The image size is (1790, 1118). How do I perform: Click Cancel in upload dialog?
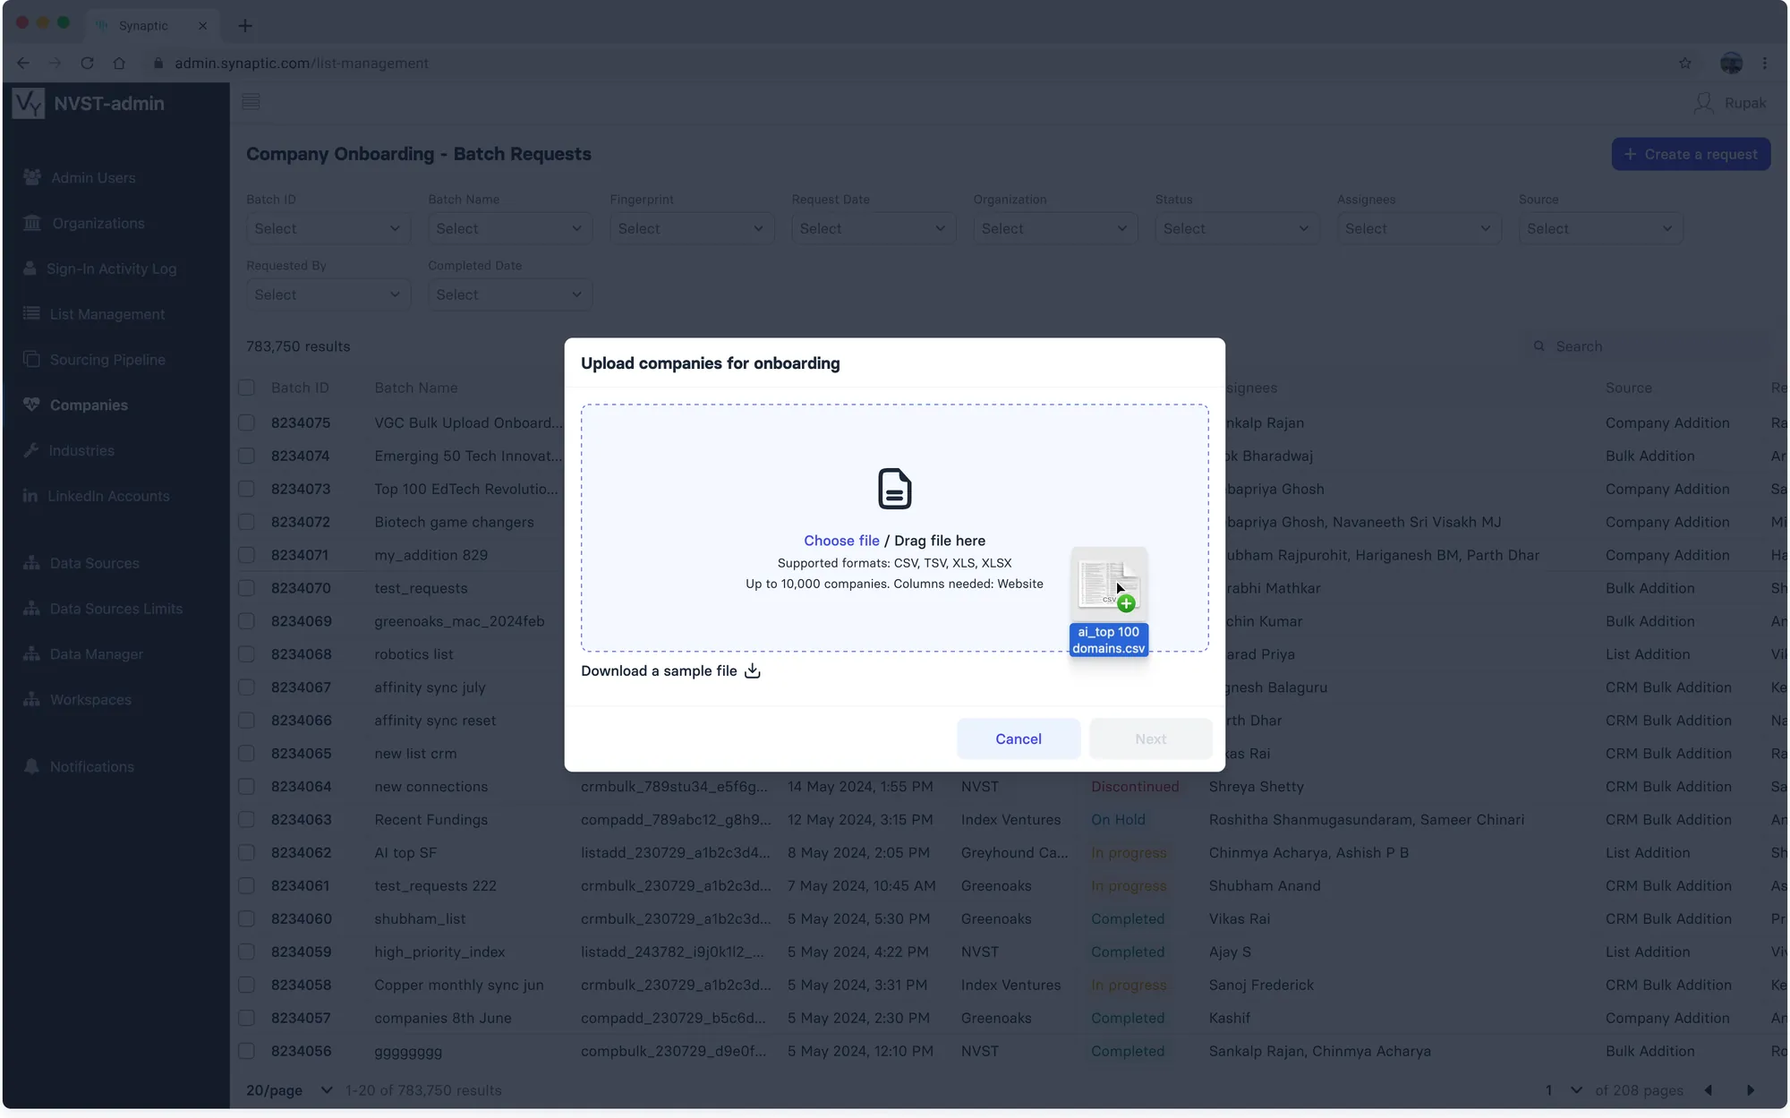tap(1019, 738)
